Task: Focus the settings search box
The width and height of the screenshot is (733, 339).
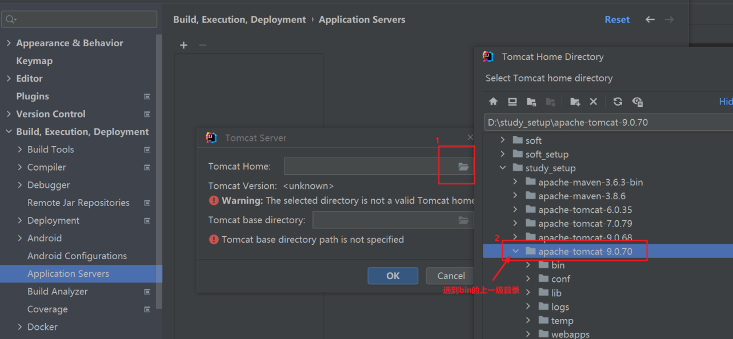Action: [79, 19]
